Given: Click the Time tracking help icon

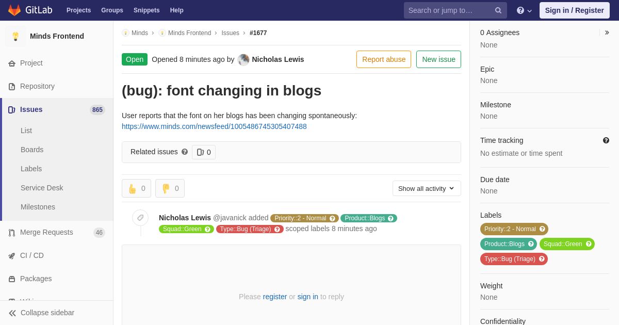Looking at the screenshot, I should (x=606, y=140).
